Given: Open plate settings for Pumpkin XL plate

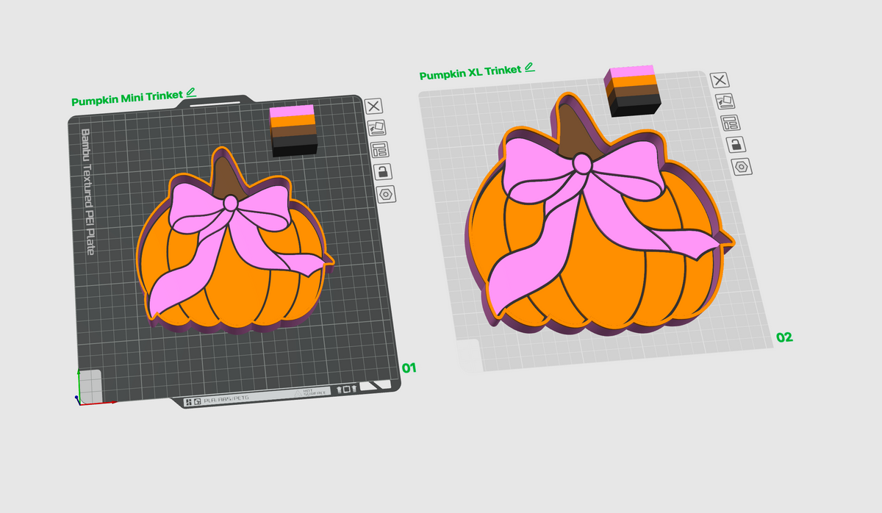Looking at the screenshot, I should [742, 167].
